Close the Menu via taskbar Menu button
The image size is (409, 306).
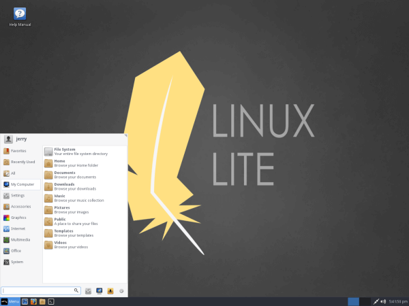[x=10, y=301]
